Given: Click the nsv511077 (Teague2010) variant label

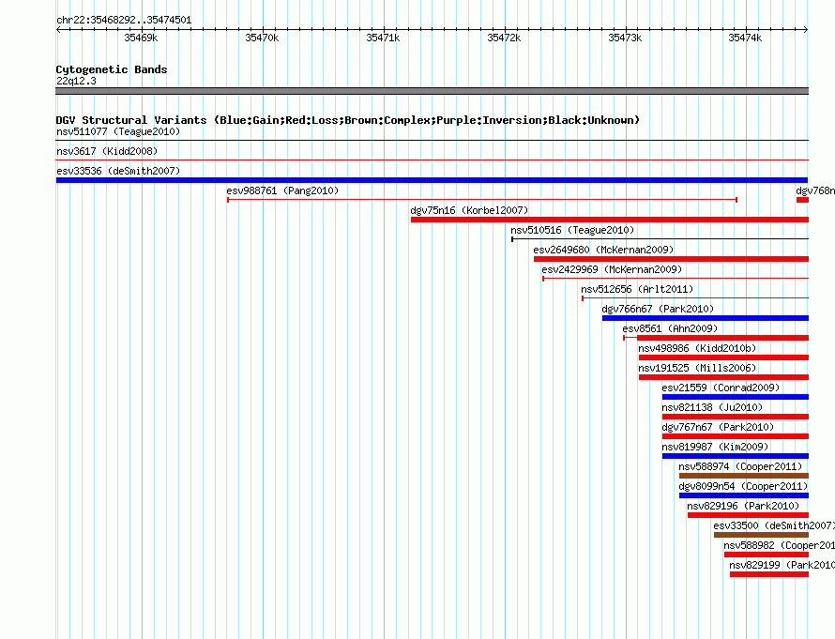Looking at the screenshot, I should (118, 131).
